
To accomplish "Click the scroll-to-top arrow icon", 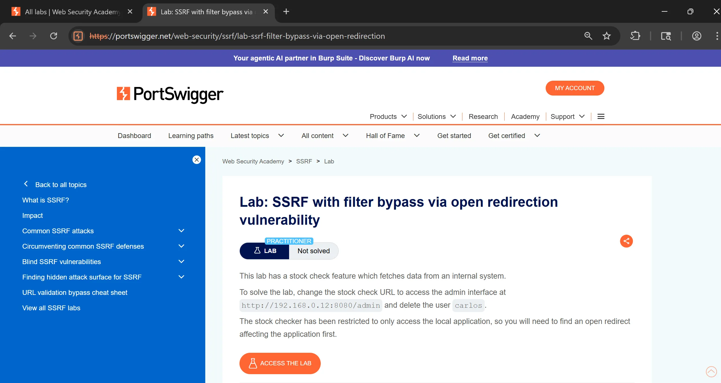I will [x=711, y=371].
